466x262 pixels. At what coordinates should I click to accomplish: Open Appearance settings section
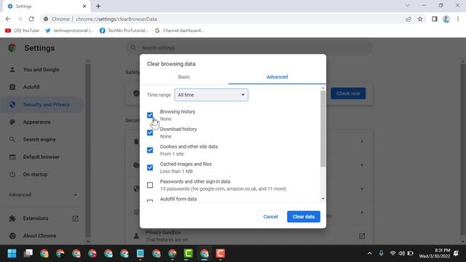tap(37, 122)
